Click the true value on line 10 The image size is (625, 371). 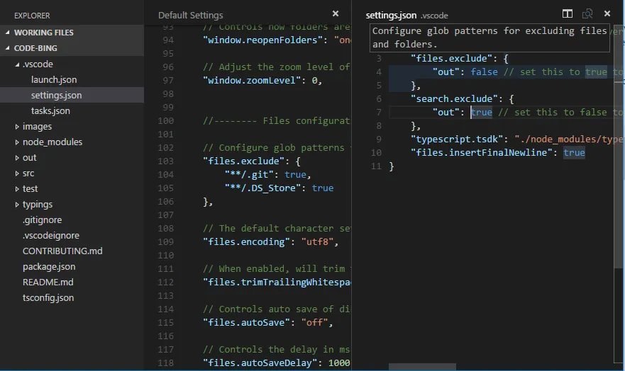(574, 153)
